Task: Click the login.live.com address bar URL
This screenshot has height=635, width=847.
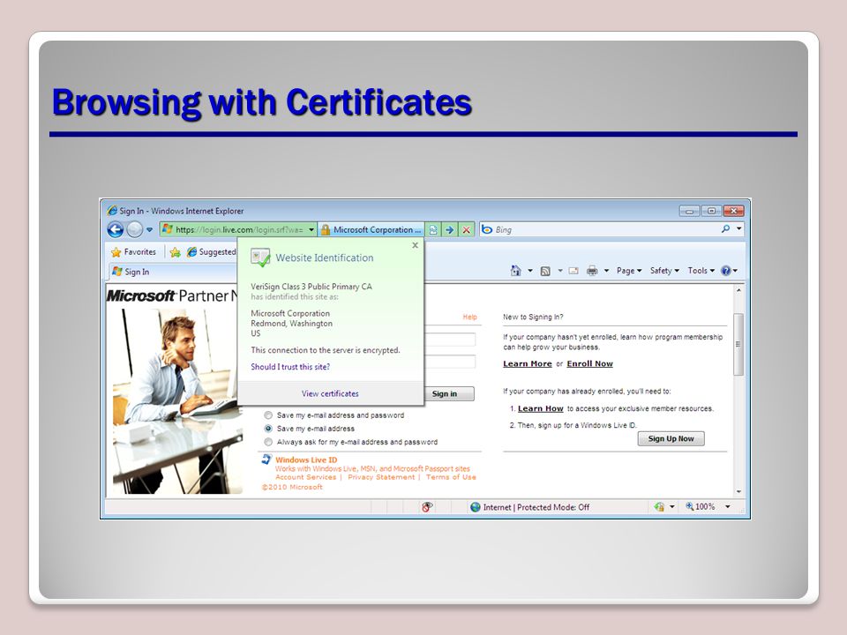Action: [239, 229]
